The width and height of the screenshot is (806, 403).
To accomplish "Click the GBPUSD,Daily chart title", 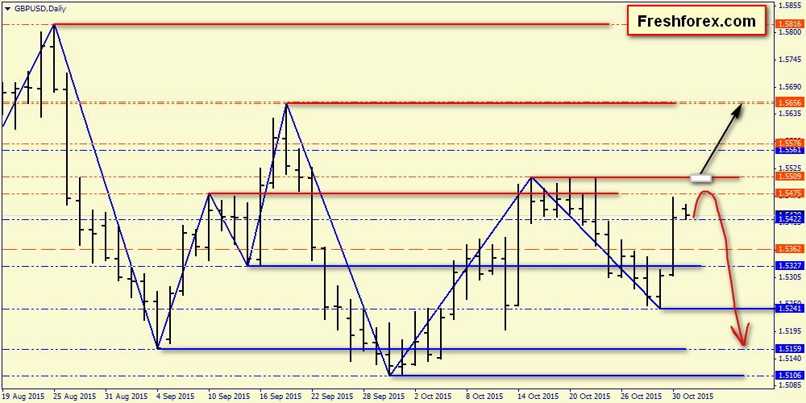I will pos(40,9).
